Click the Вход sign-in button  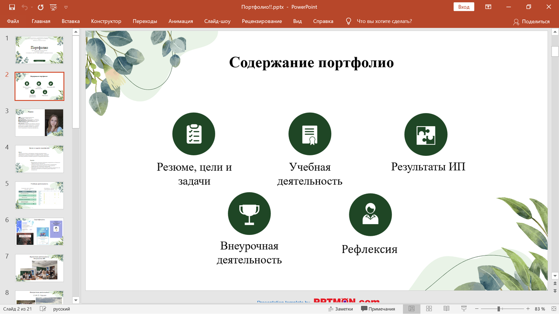click(464, 7)
